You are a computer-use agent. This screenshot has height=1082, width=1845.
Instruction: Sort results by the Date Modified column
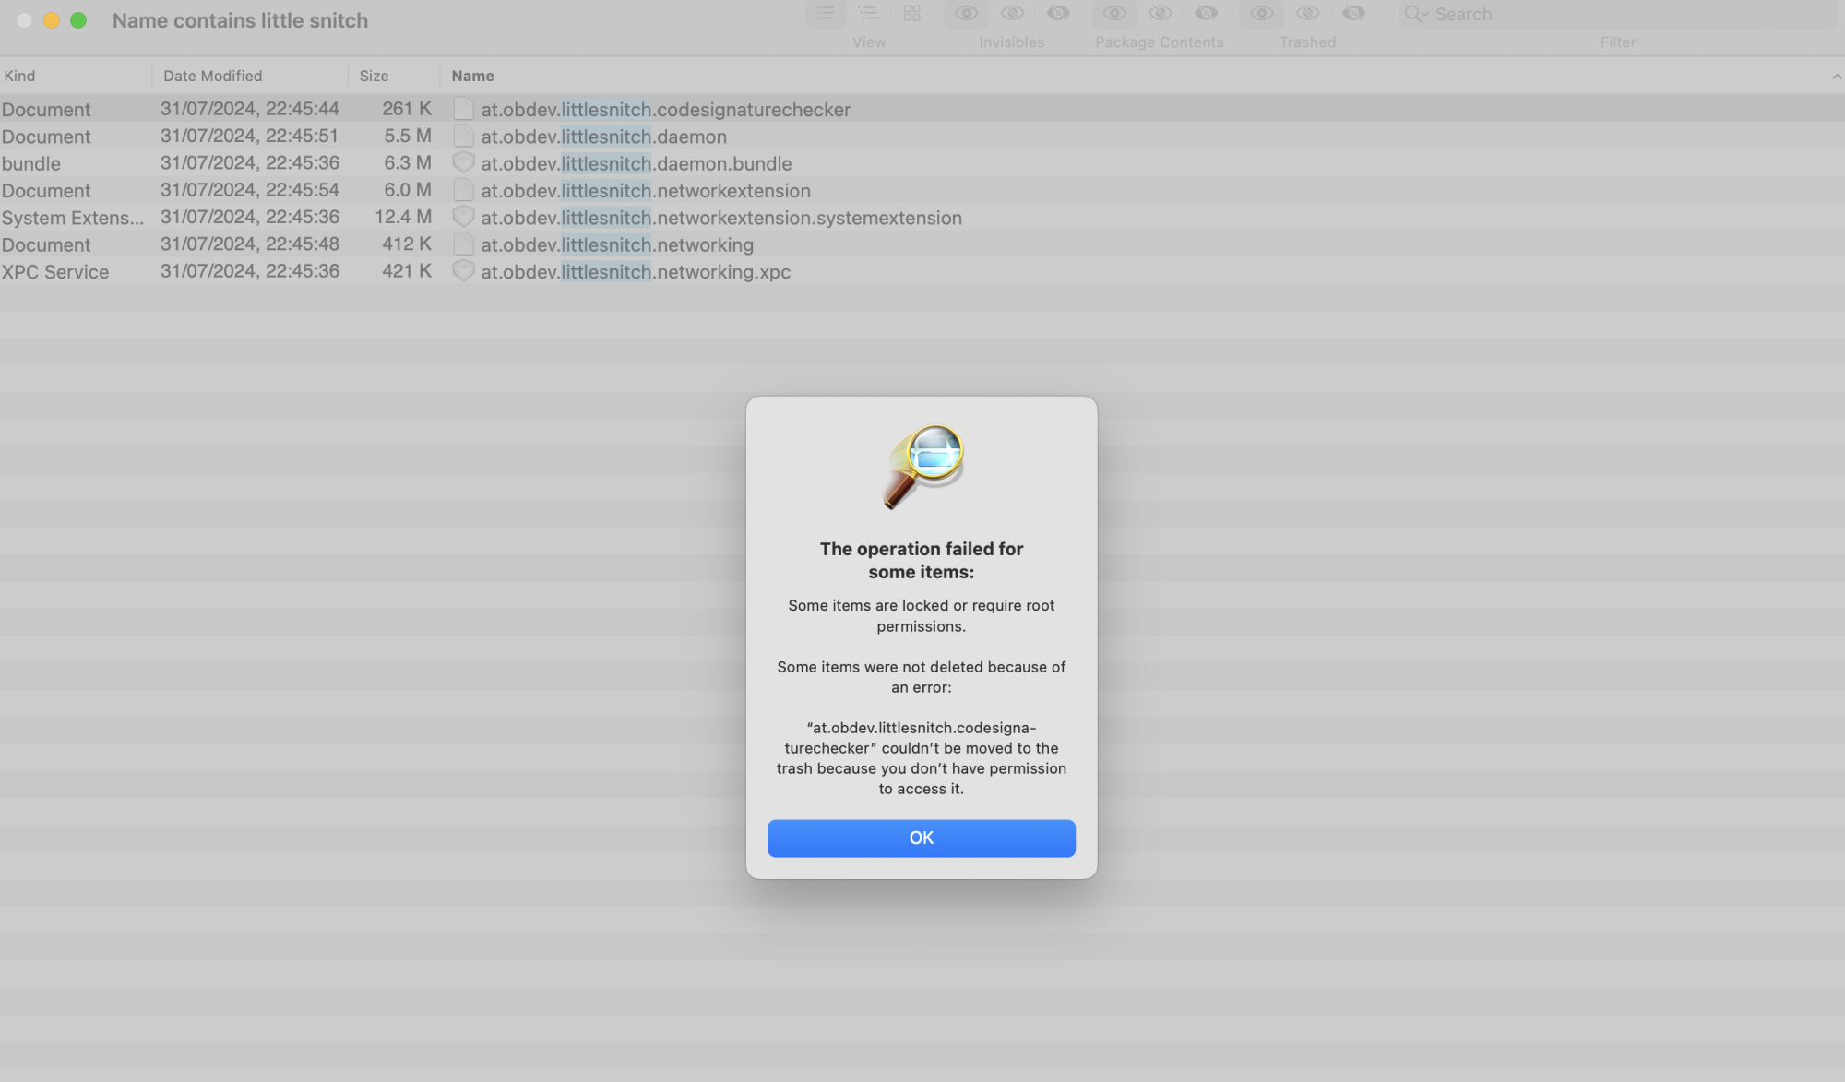click(x=250, y=76)
